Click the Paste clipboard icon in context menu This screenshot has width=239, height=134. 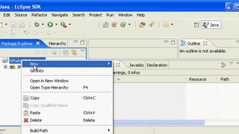26,113
